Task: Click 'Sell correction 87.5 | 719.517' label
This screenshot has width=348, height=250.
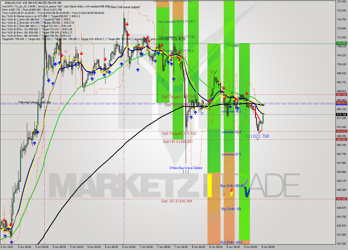Action: [176, 21]
